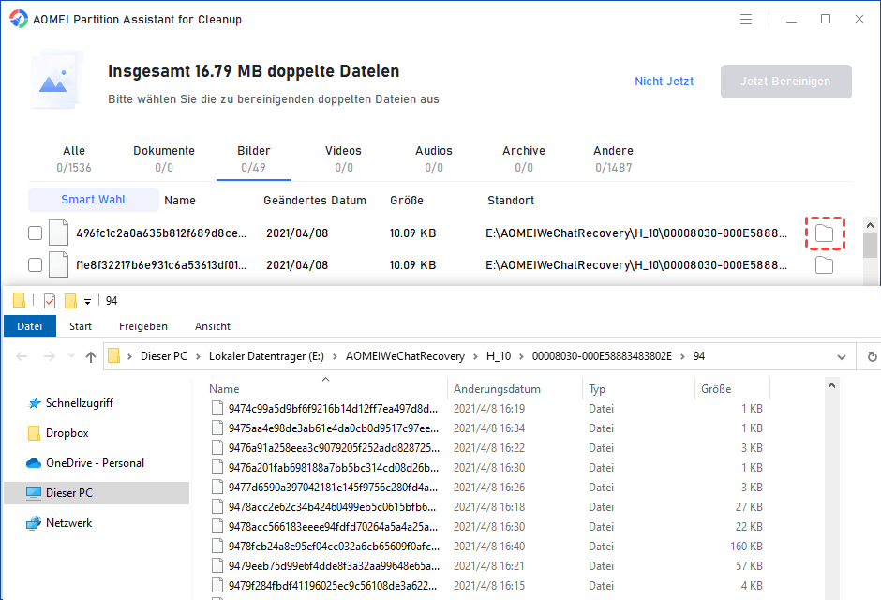This screenshot has width=881, height=600.
Task: Click the new folder quick-access icon in Explorer
Action: tap(70, 301)
